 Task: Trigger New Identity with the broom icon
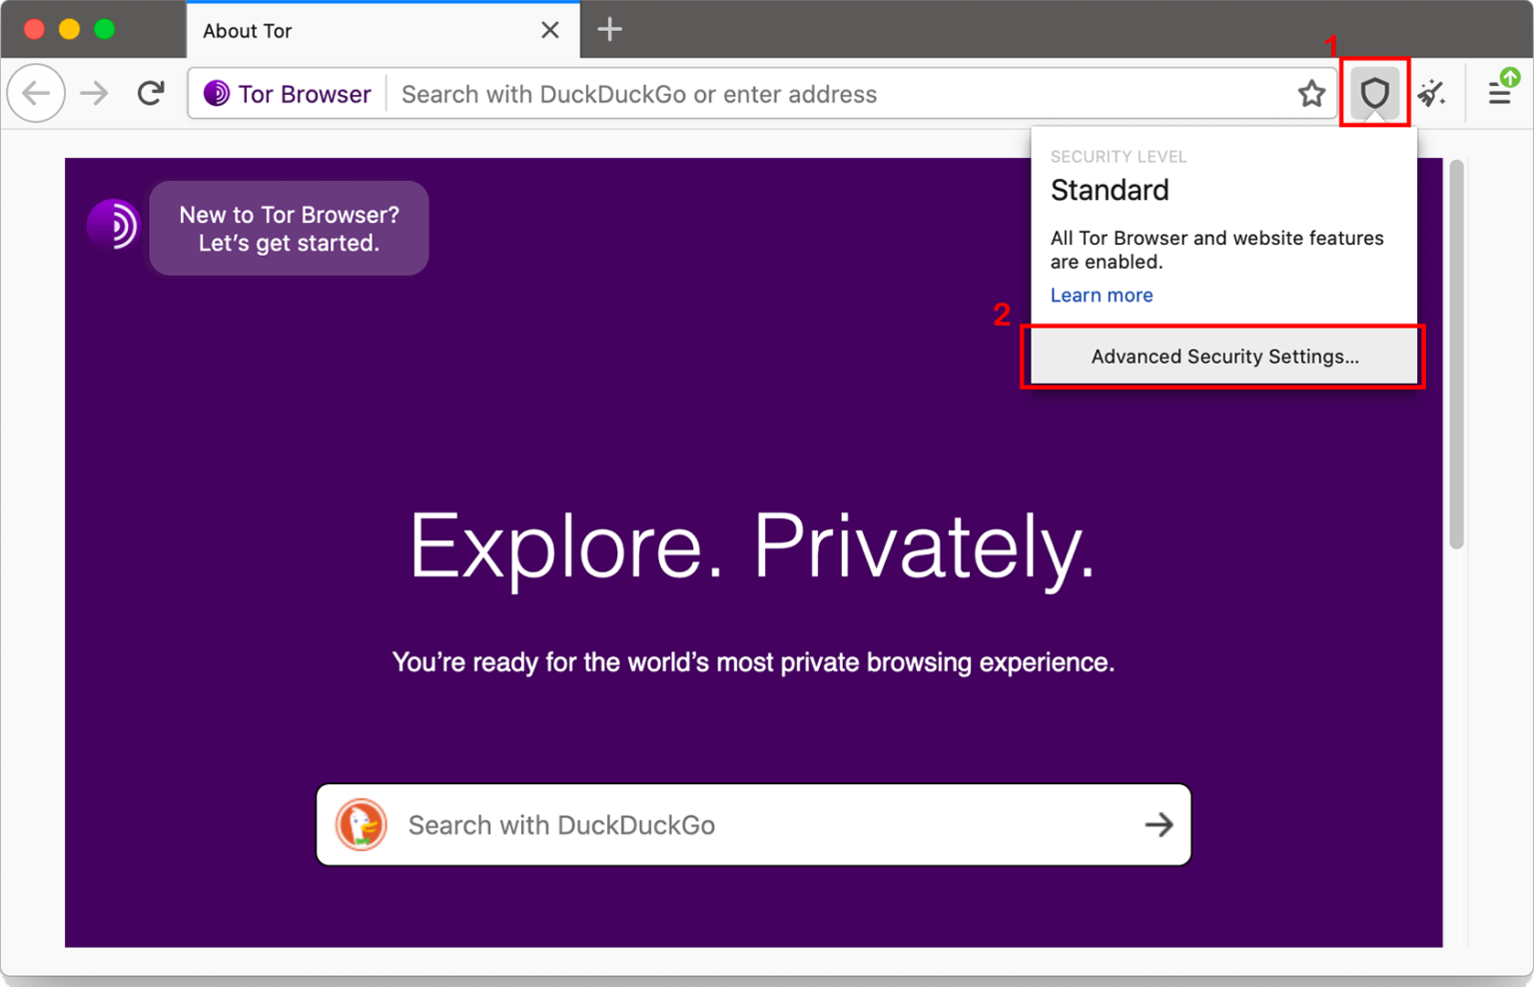[x=1432, y=93]
